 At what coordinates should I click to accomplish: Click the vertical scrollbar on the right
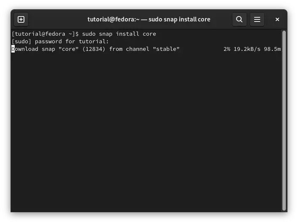coord(284,121)
